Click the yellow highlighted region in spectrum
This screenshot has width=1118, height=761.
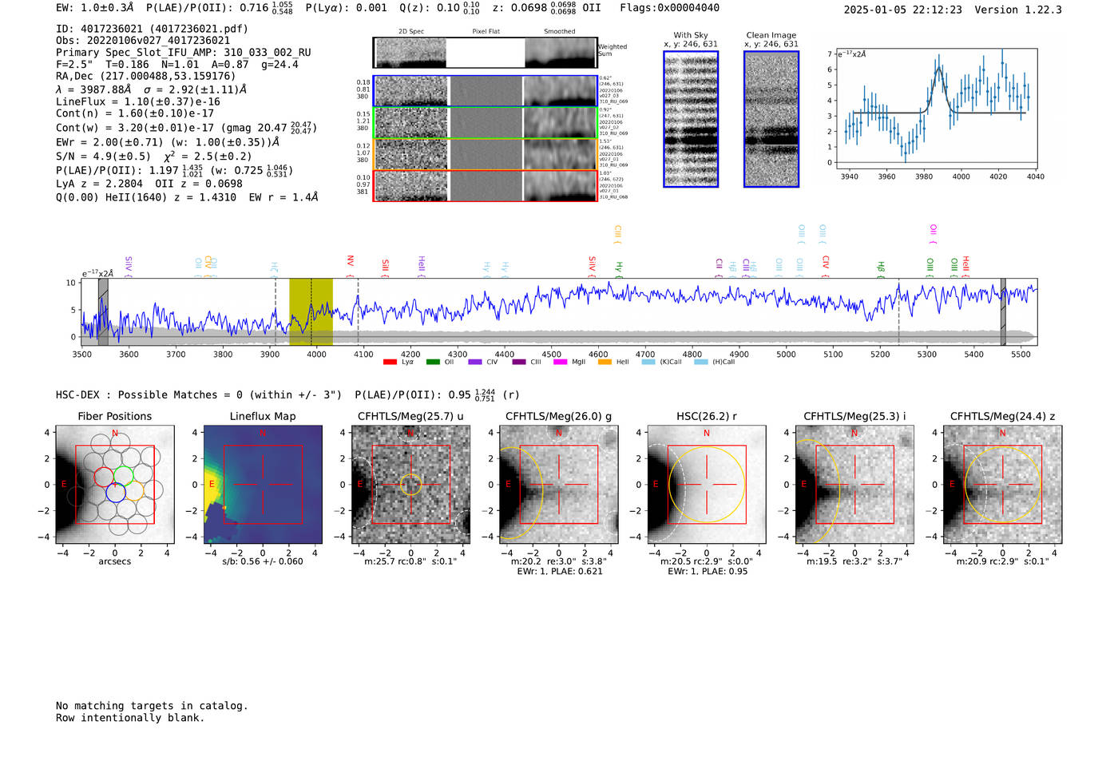point(311,312)
